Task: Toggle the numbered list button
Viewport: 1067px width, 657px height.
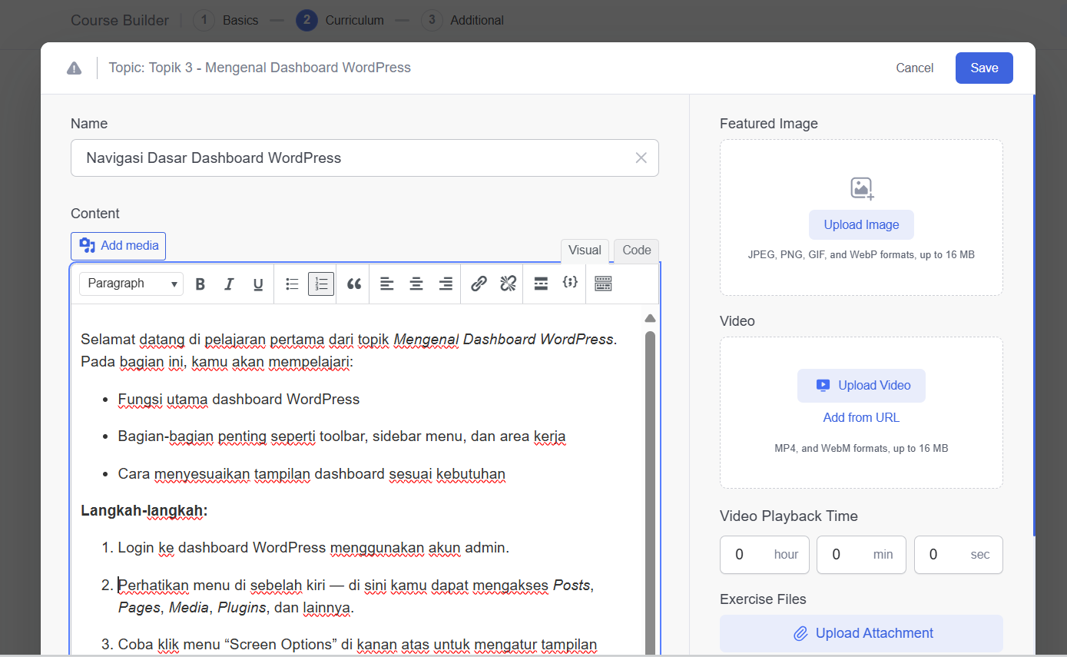Action: pyautogui.click(x=321, y=284)
